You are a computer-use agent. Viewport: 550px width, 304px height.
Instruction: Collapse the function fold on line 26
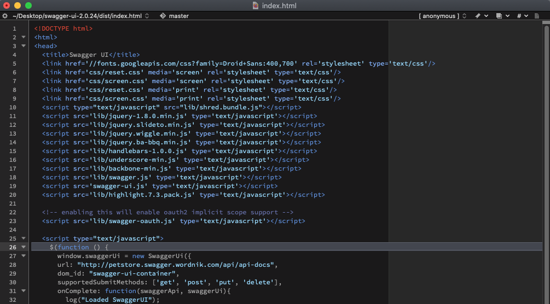click(24, 247)
